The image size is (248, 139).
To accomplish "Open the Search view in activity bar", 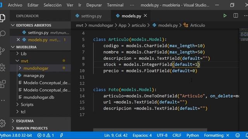I will coord(3,34).
